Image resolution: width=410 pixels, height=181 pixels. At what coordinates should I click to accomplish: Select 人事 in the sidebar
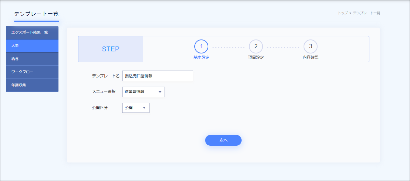[32, 46]
